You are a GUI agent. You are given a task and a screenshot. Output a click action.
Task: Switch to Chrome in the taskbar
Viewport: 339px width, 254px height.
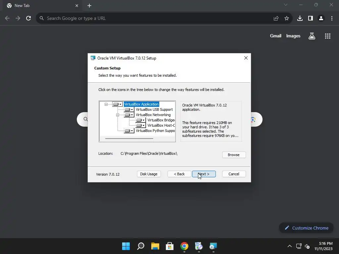pos(184,246)
